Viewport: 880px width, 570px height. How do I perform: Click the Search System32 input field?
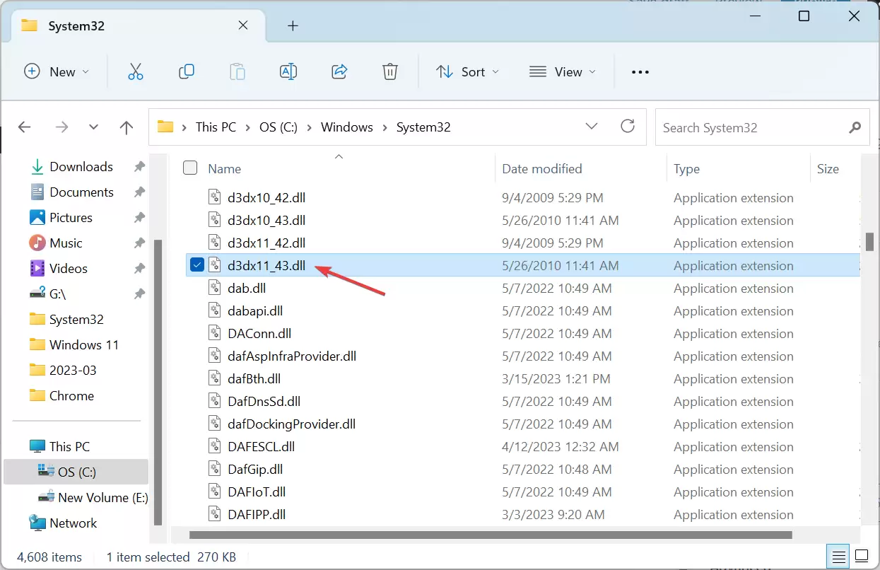point(750,127)
